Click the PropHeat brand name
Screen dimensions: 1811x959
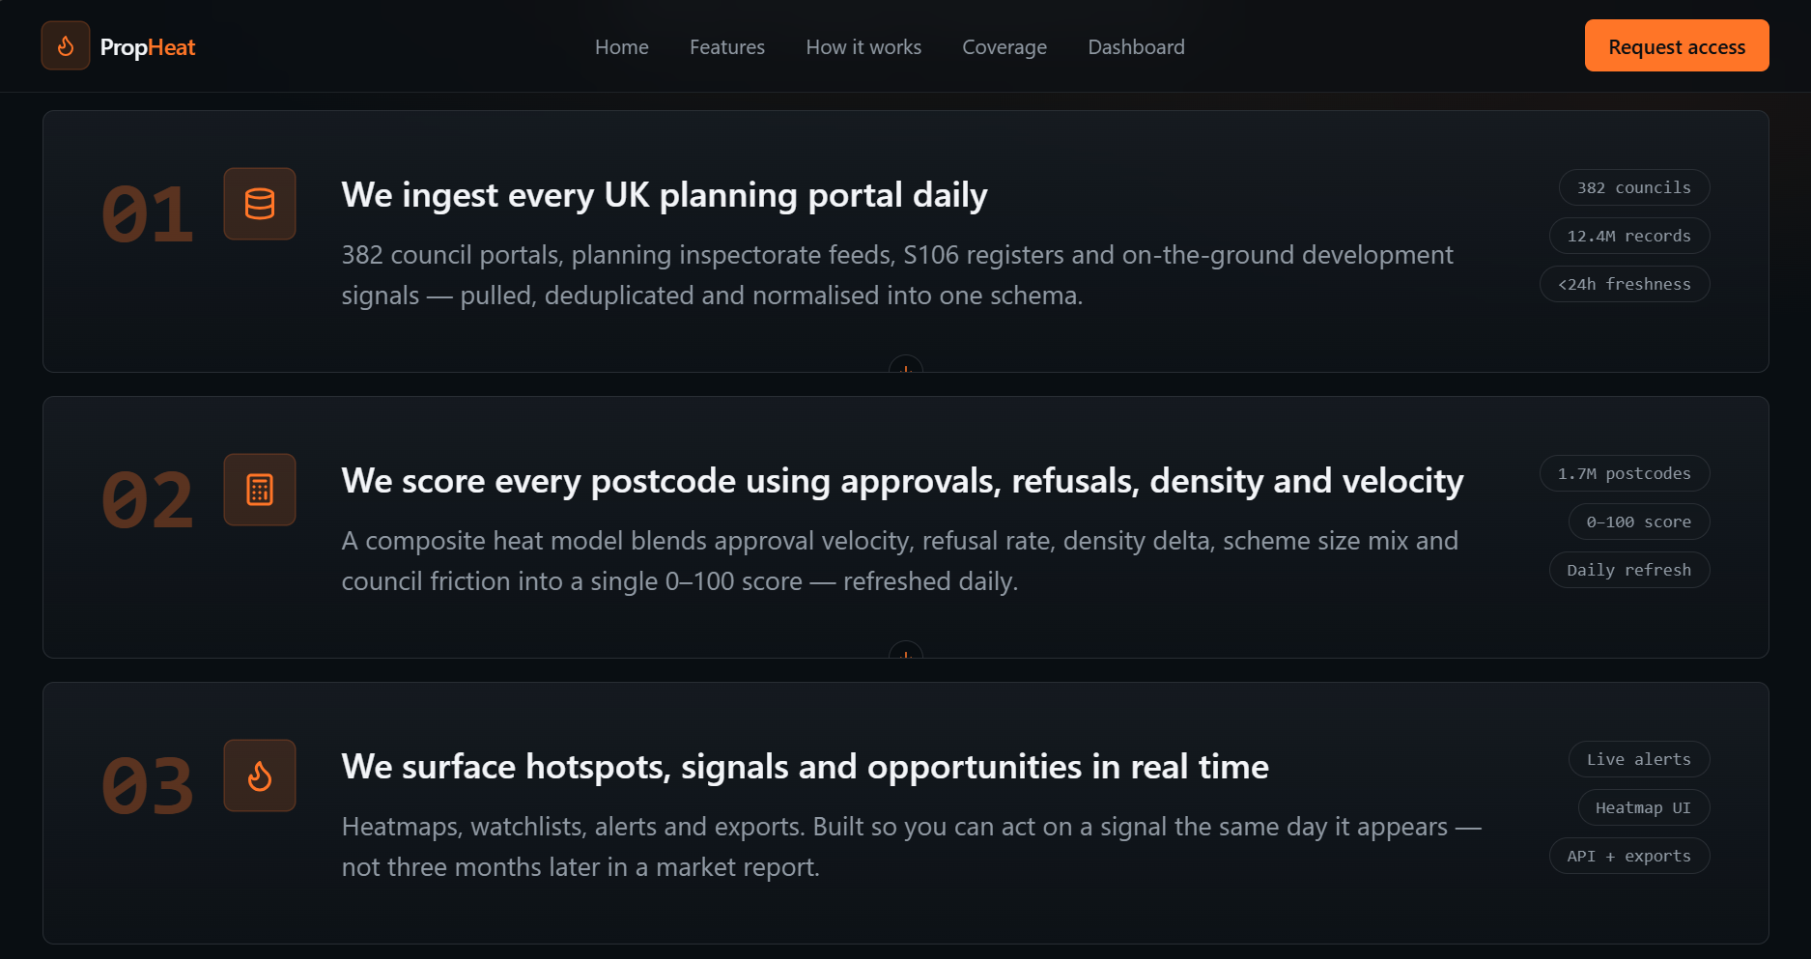point(148,46)
